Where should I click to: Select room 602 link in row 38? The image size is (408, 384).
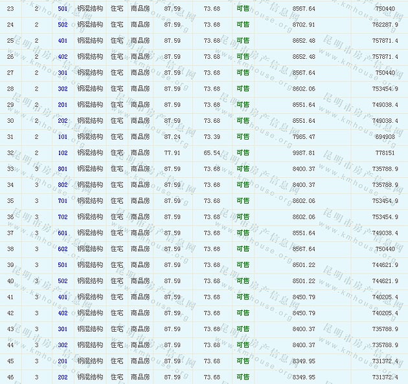click(x=62, y=249)
